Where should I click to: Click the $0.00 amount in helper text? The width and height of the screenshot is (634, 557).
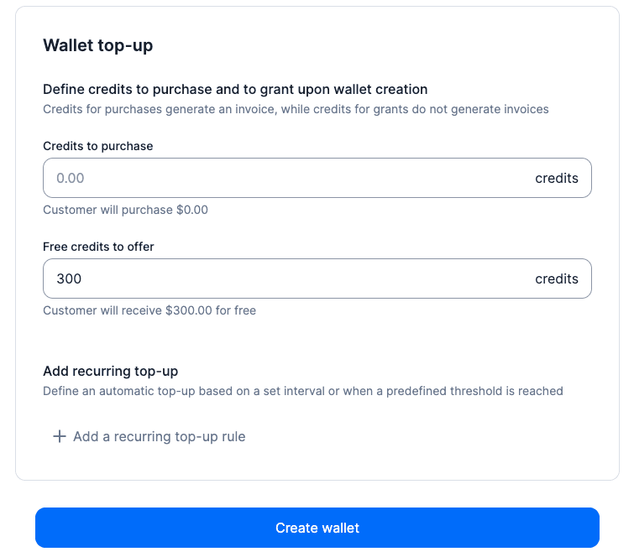point(191,210)
